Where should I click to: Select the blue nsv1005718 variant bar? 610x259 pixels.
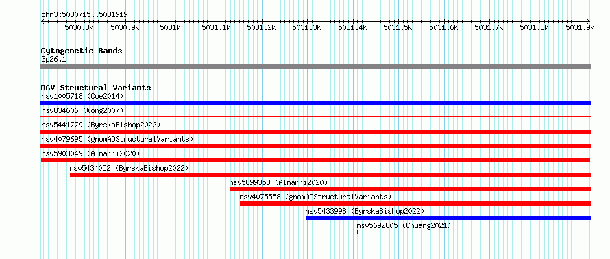click(x=315, y=103)
